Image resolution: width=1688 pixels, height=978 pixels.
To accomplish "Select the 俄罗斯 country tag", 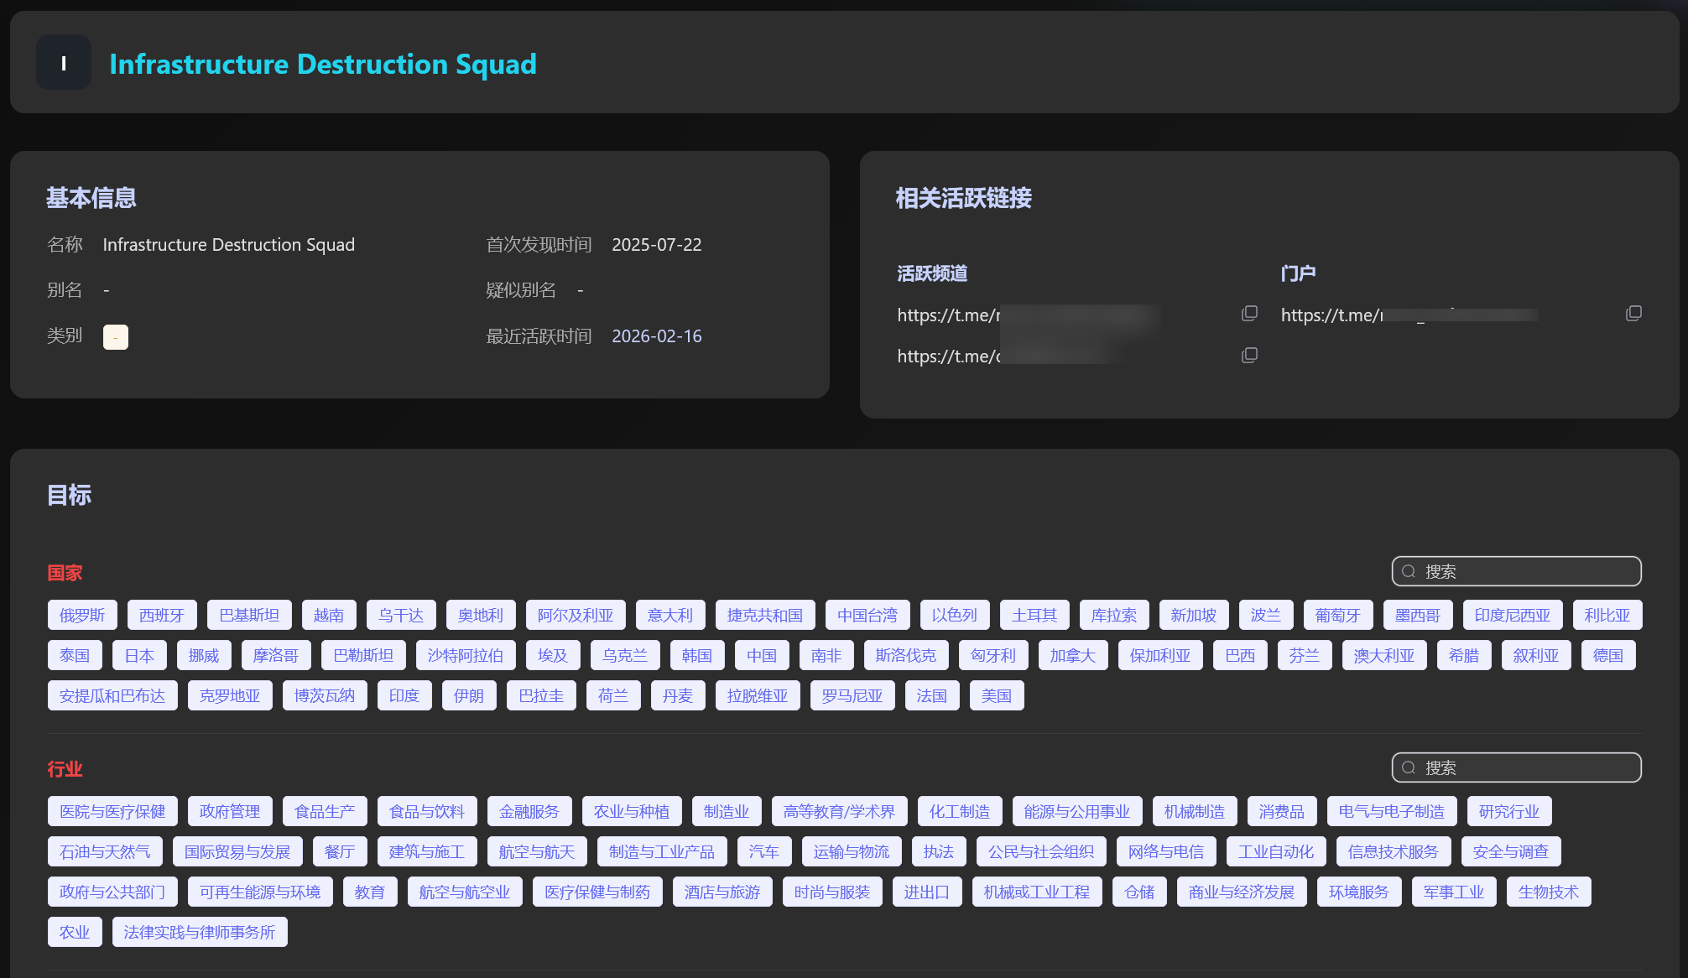I will click(x=82, y=615).
